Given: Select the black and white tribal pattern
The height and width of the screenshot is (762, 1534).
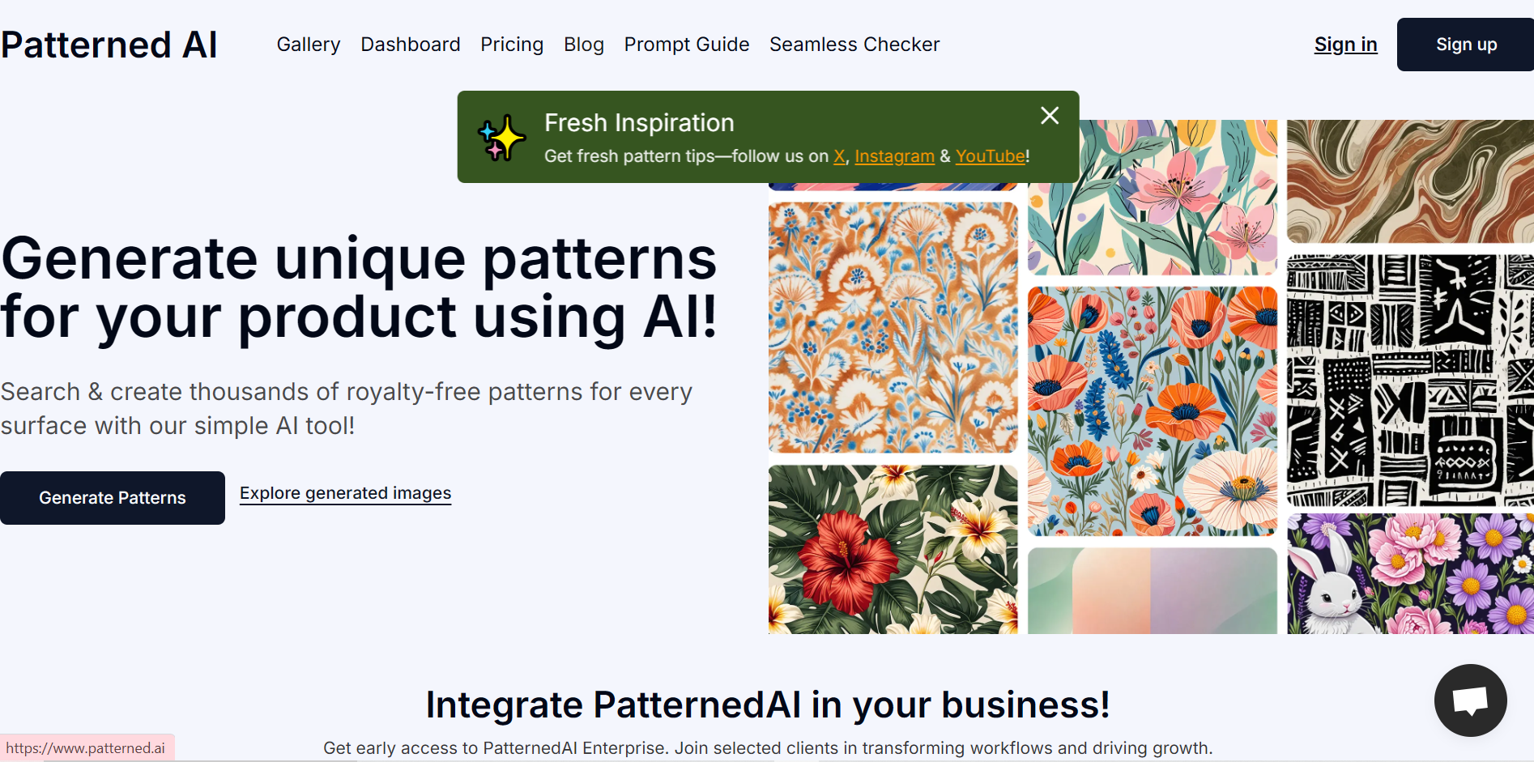Looking at the screenshot, I should 1410,381.
